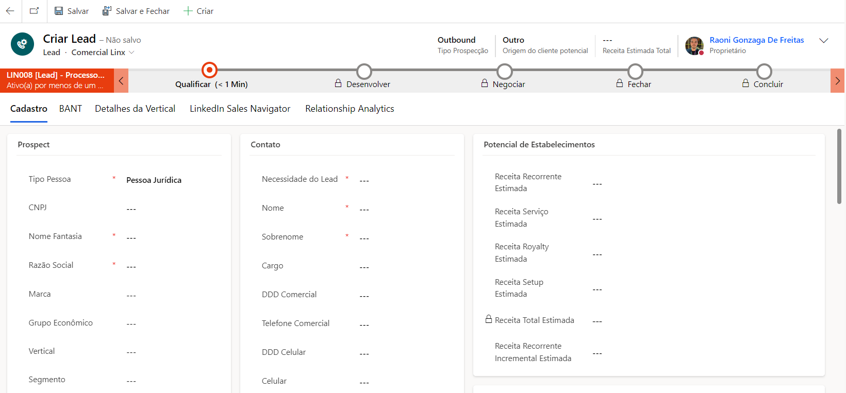Click the owner profile photo
This screenshot has width=846, height=393.
coord(694,45)
